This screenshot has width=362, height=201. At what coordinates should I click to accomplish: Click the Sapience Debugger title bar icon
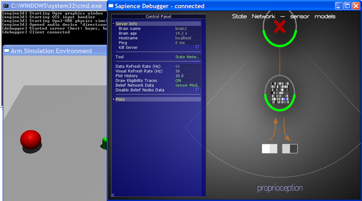click(x=111, y=6)
